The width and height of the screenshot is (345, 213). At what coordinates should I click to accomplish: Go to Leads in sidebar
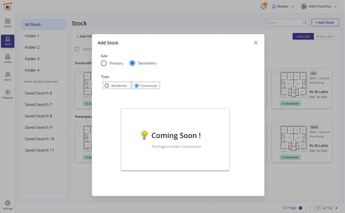pos(8,59)
